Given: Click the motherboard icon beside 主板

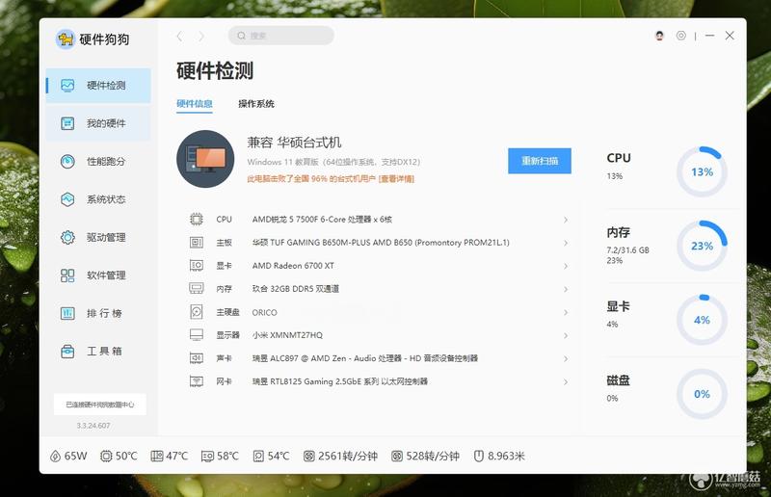Looking at the screenshot, I should 197,243.
